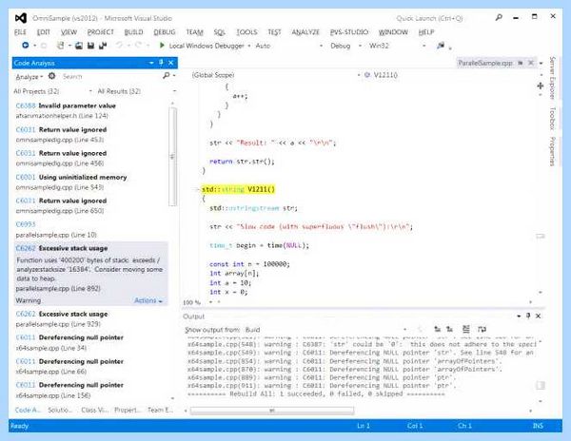571x441 pixels.
Task: Open the All Projects (32) filter dropdown
Action: coord(52,91)
